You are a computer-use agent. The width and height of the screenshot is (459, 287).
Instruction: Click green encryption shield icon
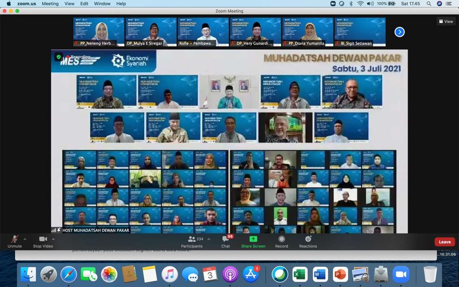coord(59,57)
